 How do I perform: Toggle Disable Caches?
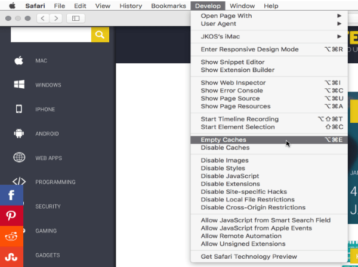pos(269,148)
